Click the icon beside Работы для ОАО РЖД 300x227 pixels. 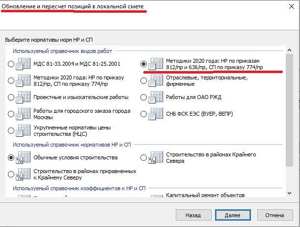pos(156,97)
